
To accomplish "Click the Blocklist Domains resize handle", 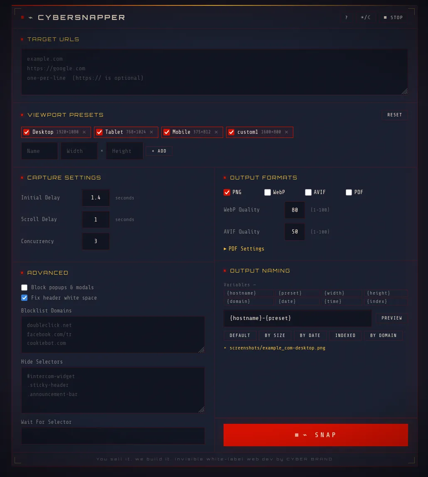I will click(202, 350).
